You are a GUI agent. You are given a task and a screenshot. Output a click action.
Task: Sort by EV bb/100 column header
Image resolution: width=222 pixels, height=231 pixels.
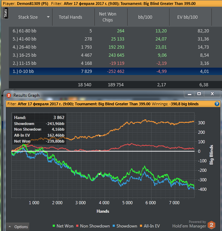(x=187, y=17)
